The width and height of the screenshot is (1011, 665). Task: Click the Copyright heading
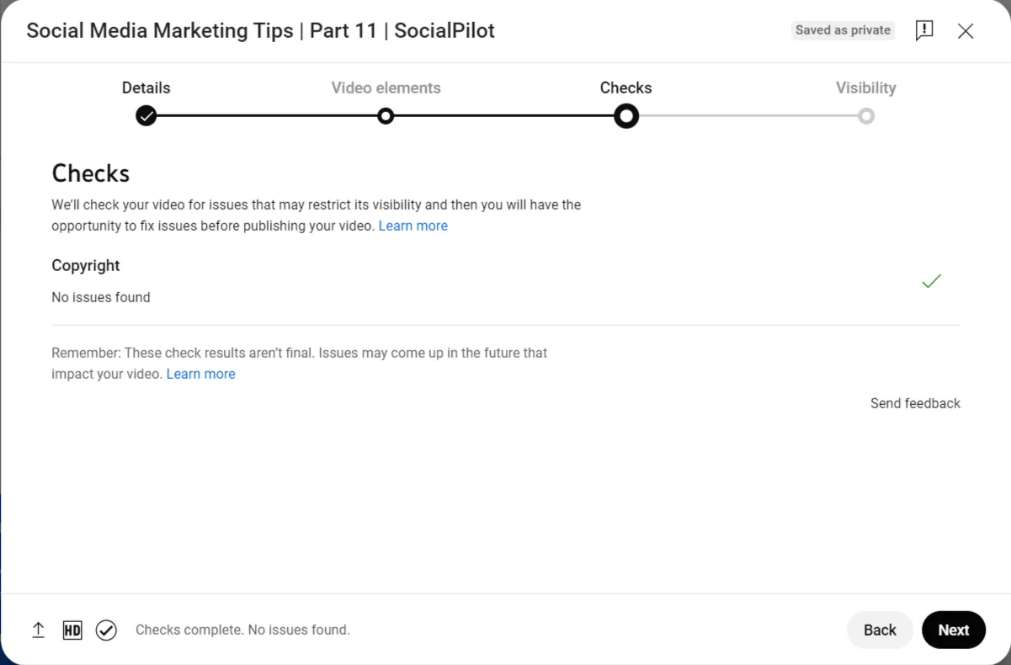pos(86,265)
